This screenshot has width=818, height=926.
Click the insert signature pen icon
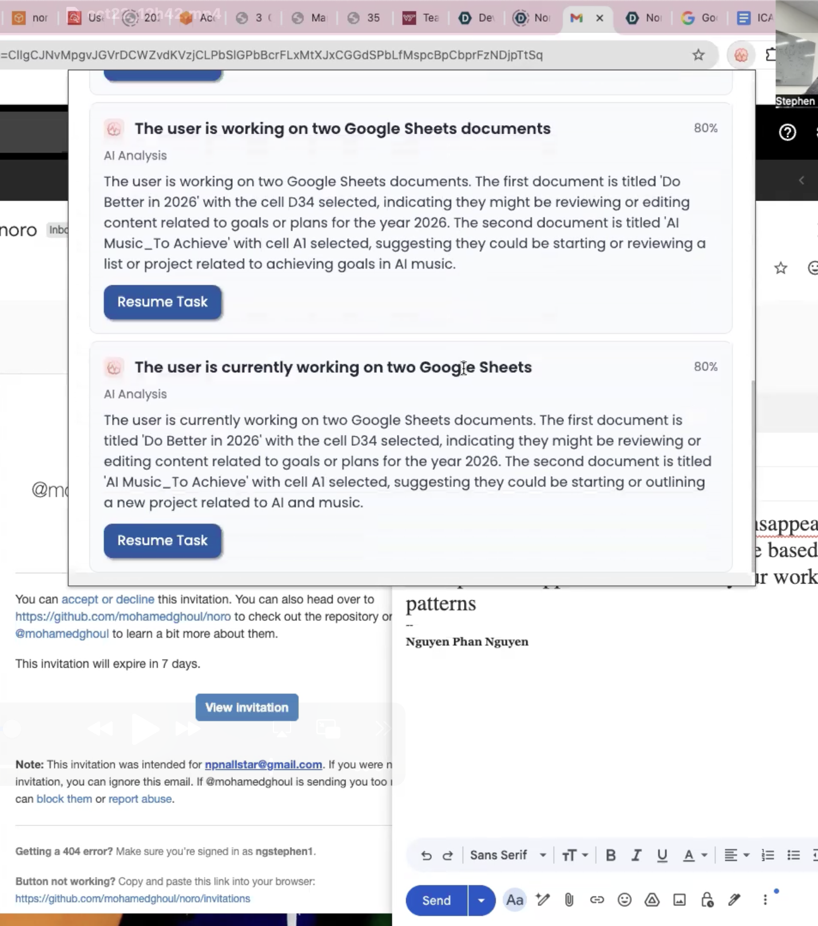point(734,900)
